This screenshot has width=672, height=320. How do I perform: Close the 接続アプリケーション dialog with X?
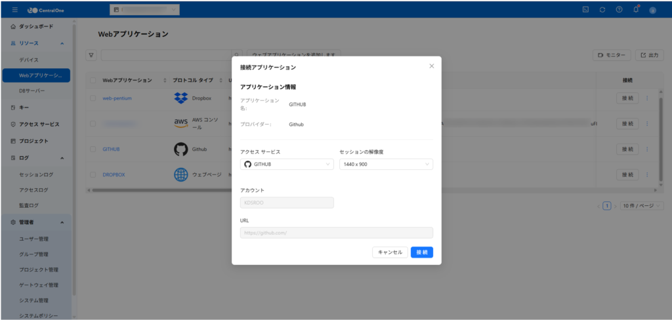431,66
